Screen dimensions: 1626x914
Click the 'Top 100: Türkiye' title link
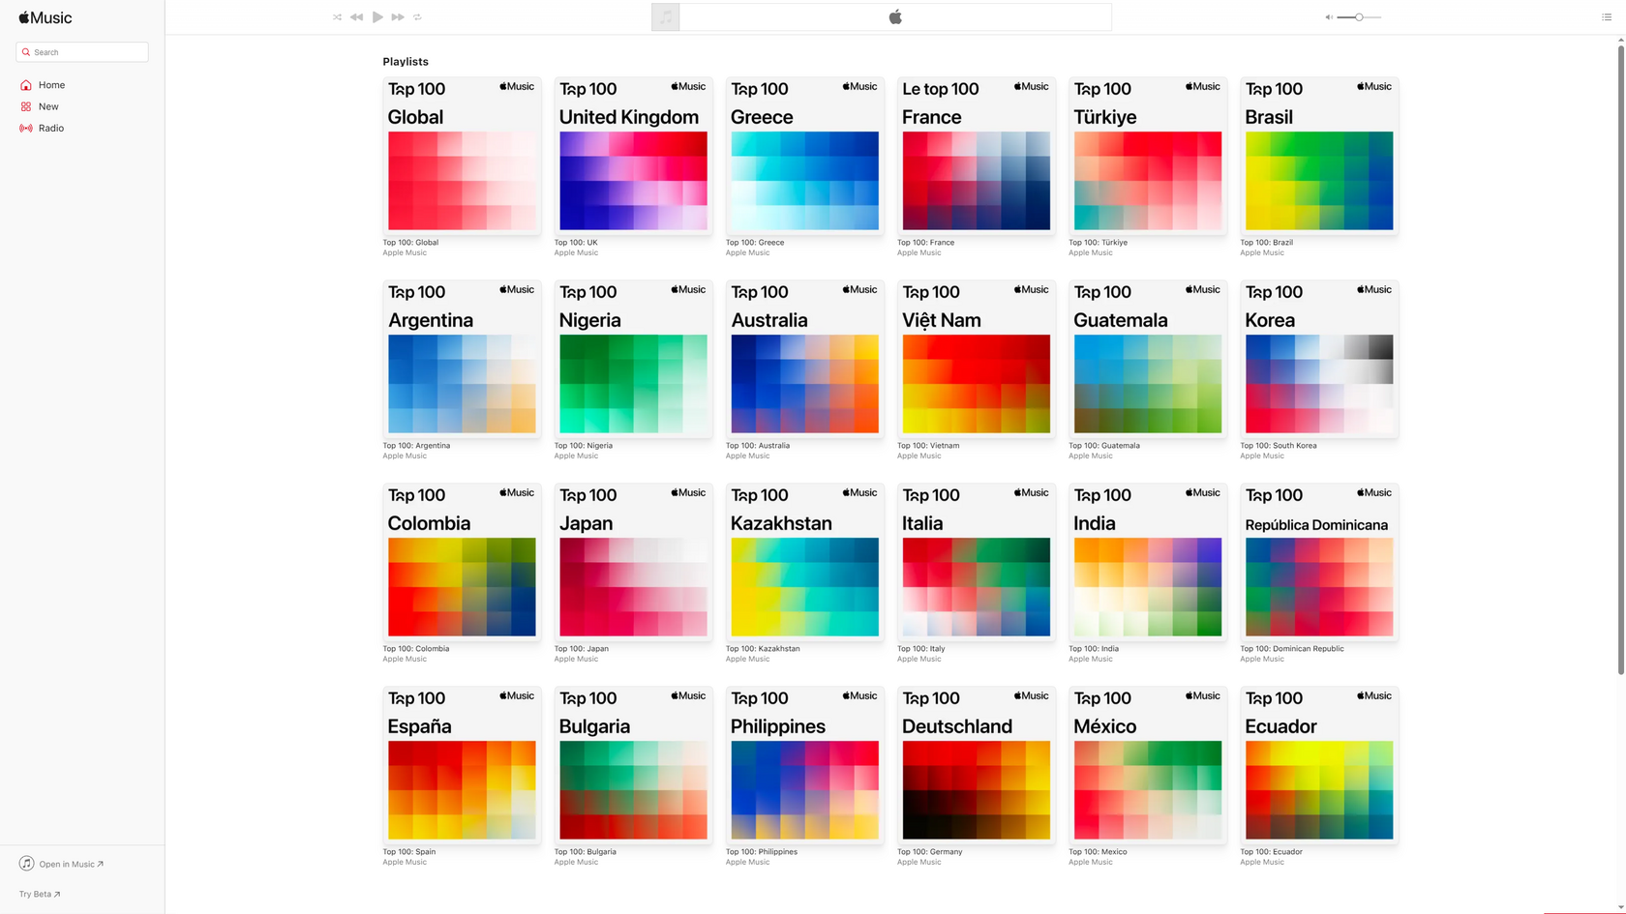(x=1098, y=243)
